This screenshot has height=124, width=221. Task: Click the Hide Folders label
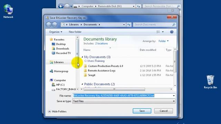(x=59, y=111)
